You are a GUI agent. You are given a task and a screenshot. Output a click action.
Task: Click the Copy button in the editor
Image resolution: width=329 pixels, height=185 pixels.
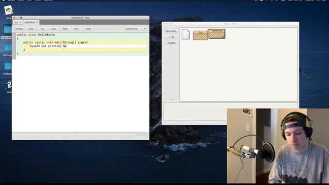[x=53, y=29]
